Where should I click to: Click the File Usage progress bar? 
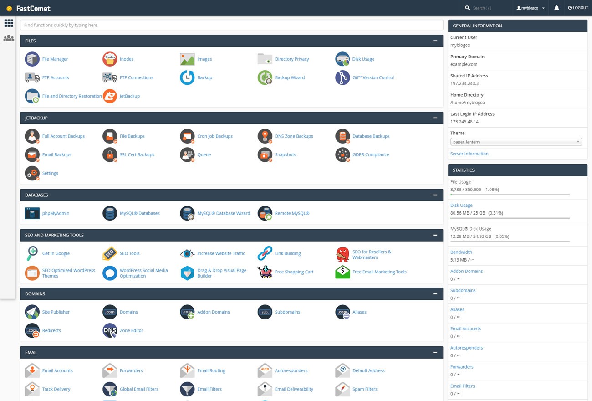pyautogui.click(x=510, y=195)
